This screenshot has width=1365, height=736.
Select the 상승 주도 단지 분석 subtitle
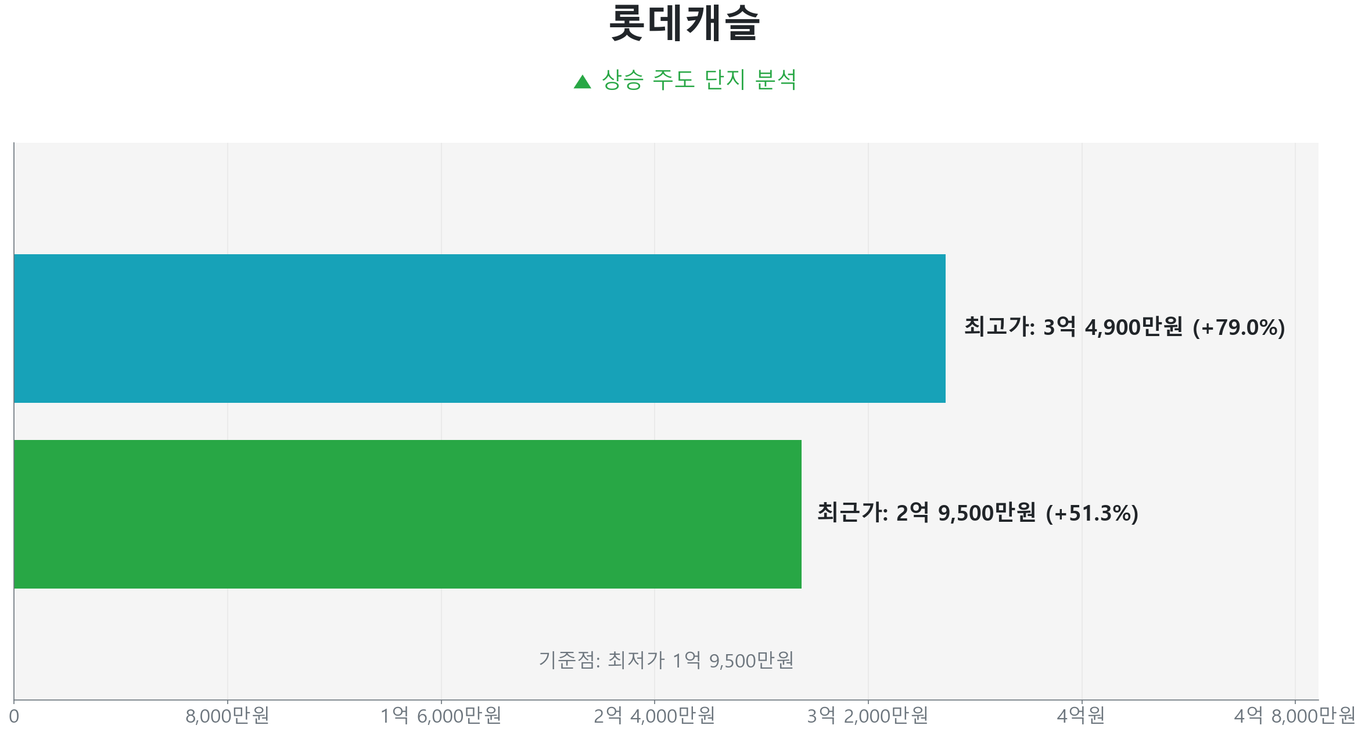(699, 80)
